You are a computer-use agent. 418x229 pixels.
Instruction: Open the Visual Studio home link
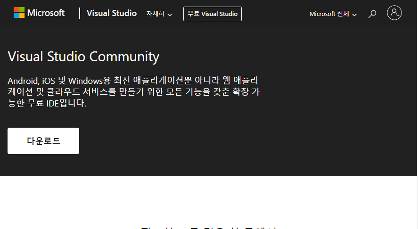tap(112, 13)
